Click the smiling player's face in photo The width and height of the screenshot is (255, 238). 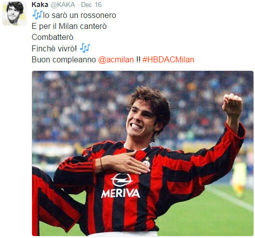click(141, 121)
